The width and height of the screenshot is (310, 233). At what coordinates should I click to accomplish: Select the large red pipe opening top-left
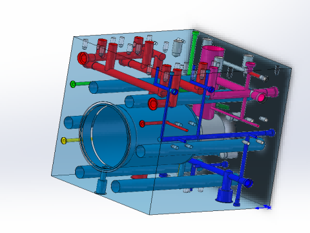click(x=83, y=58)
